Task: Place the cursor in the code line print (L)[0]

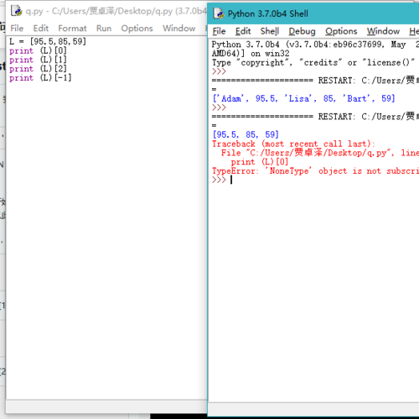Action: coord(38,51)
